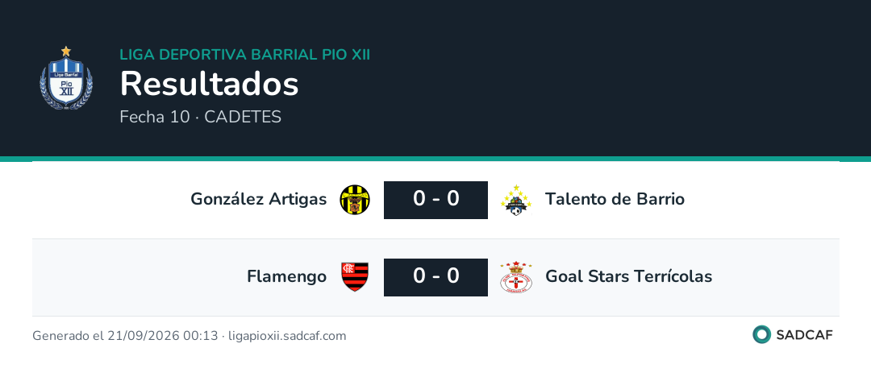Click the González Artigas team crest
The height and width of the screenshot is (377, 871).
pos(355,200)
